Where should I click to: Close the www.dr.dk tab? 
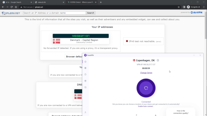63,2
